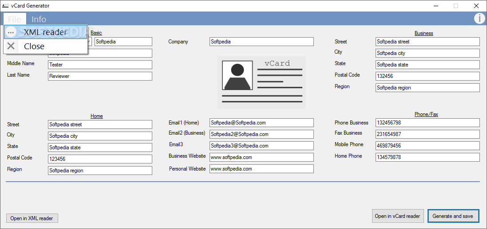Click the Company label text
Viewport: 487px width, 229px height.
pos(178,42)
